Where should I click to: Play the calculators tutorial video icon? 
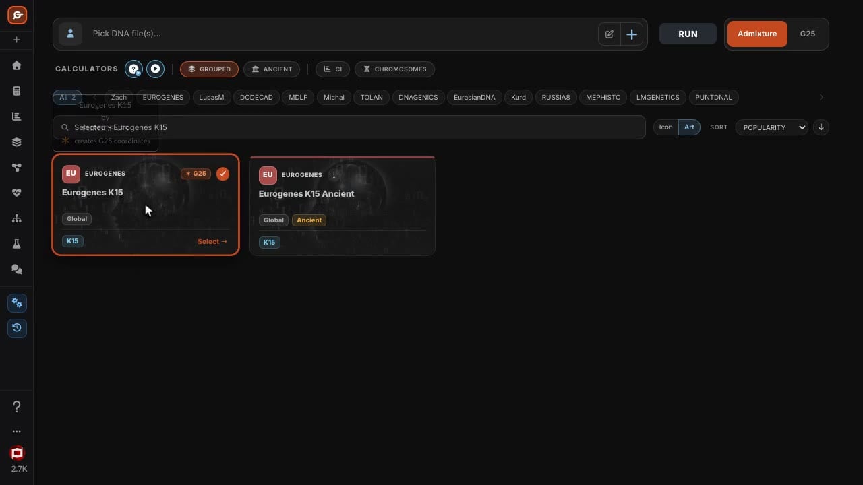click(x=155, y=69)
